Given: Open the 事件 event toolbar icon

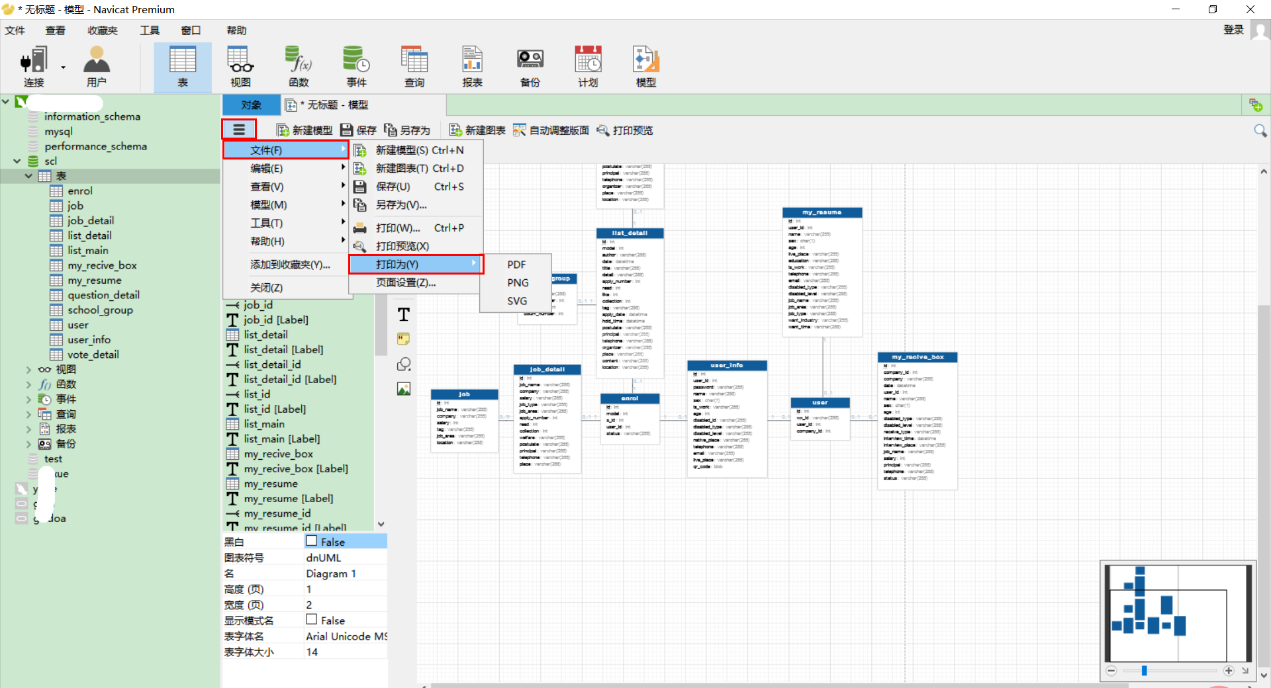Looking at the screenshot, I should click(x=356, y=67).
